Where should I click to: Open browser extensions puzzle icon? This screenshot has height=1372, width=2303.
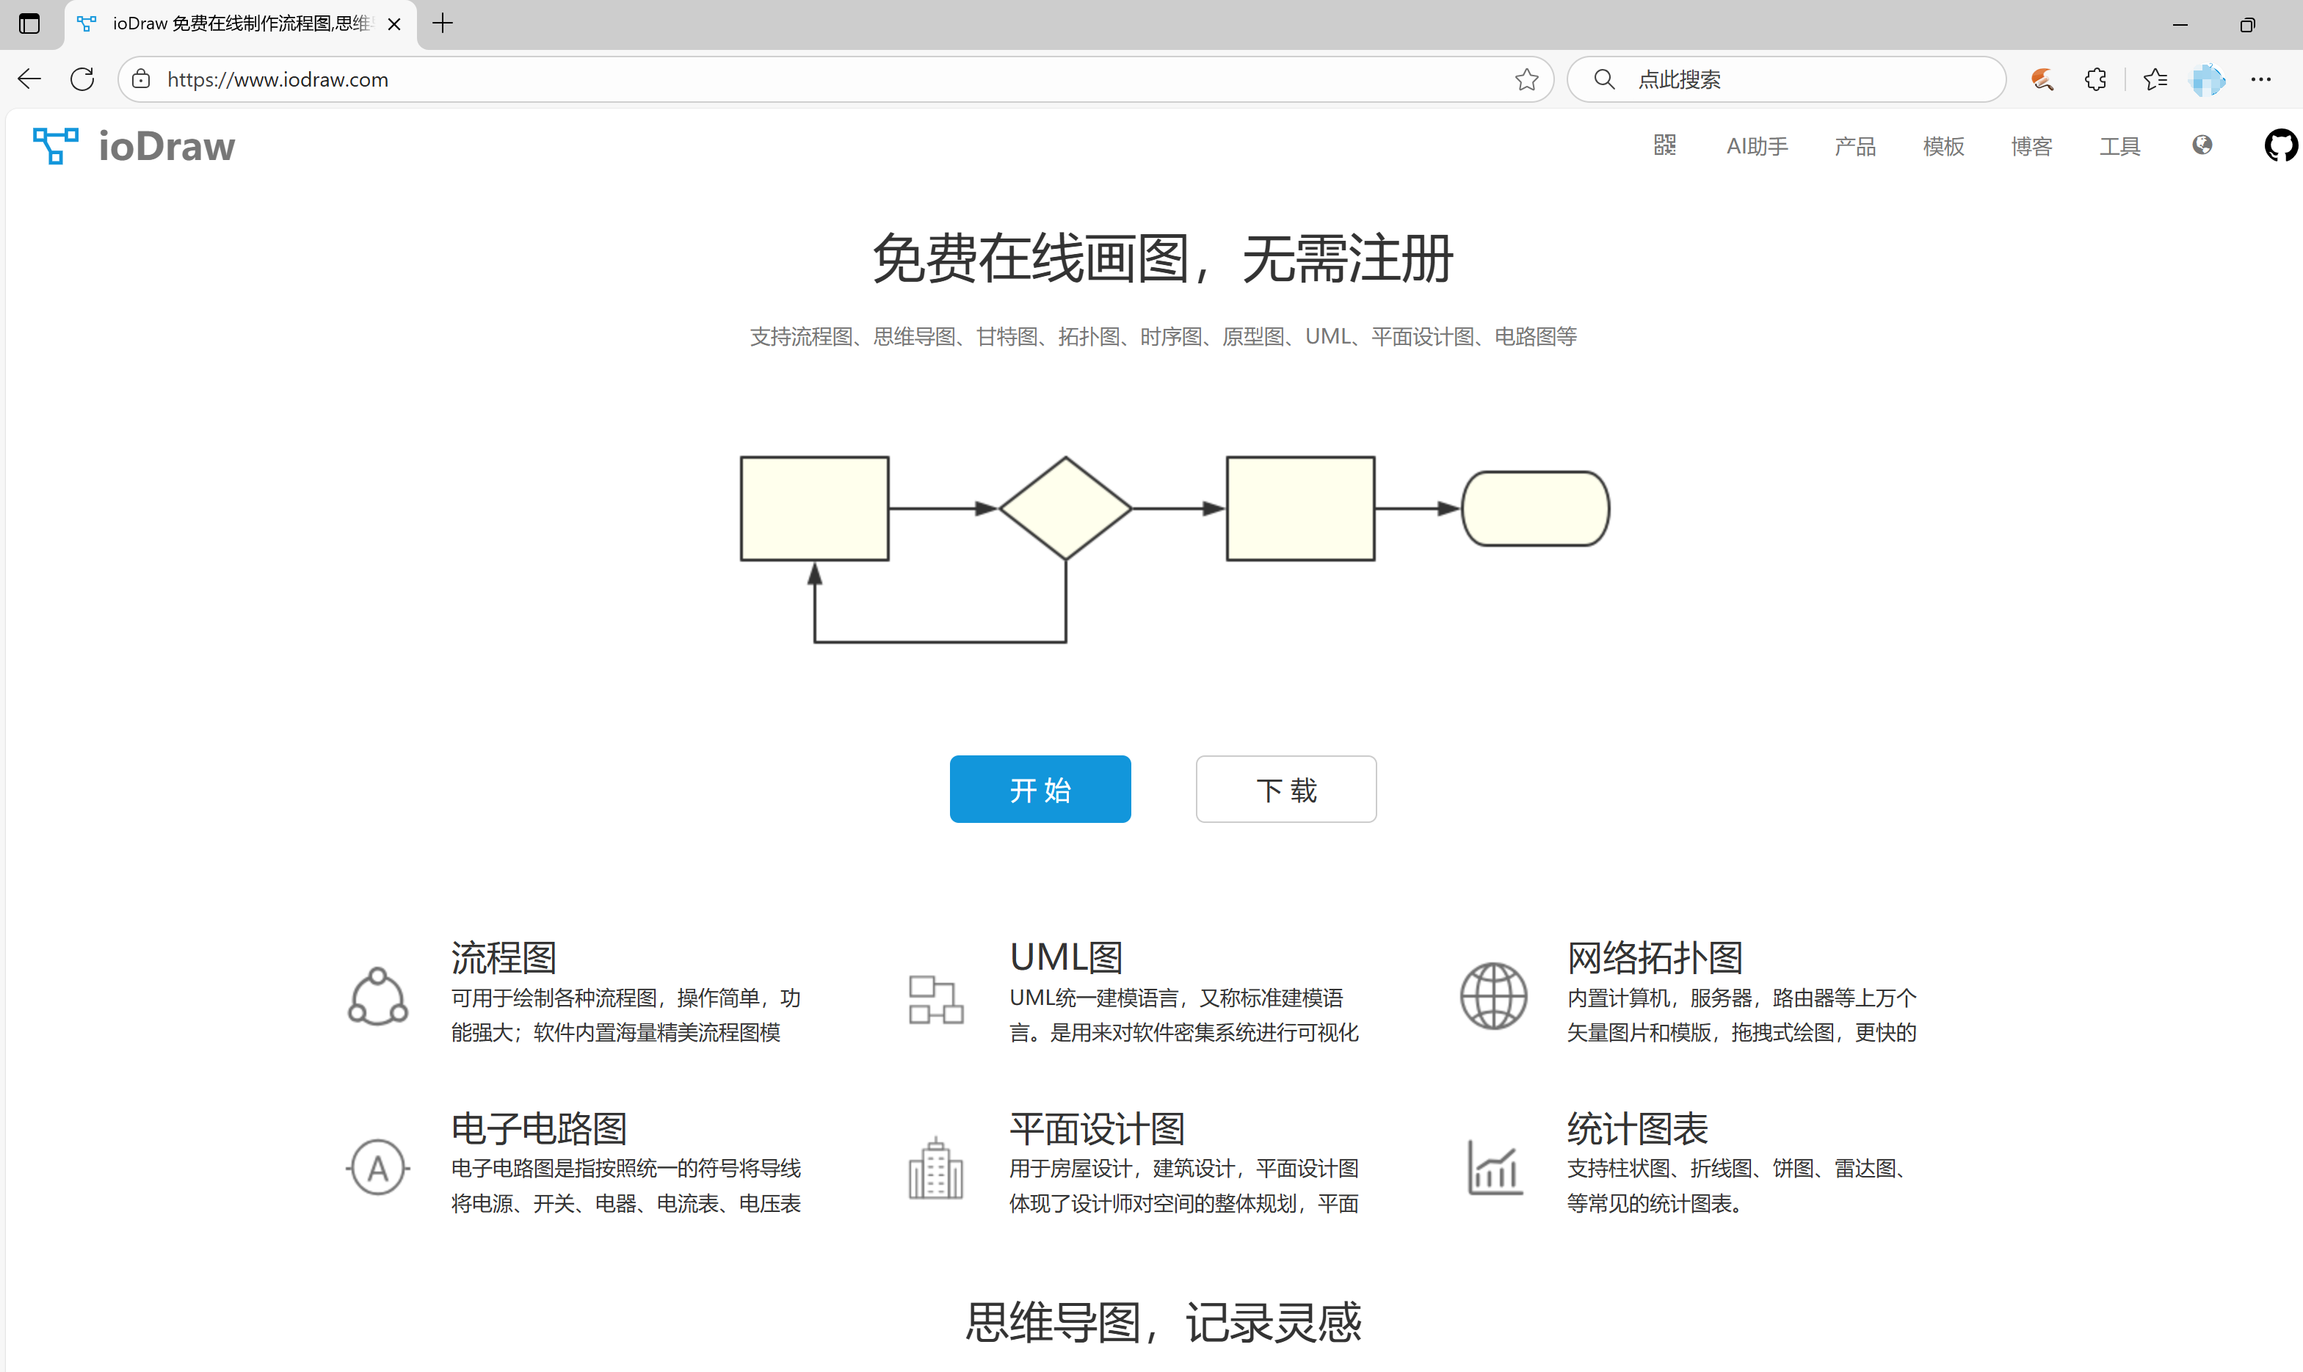point(2095,79)
